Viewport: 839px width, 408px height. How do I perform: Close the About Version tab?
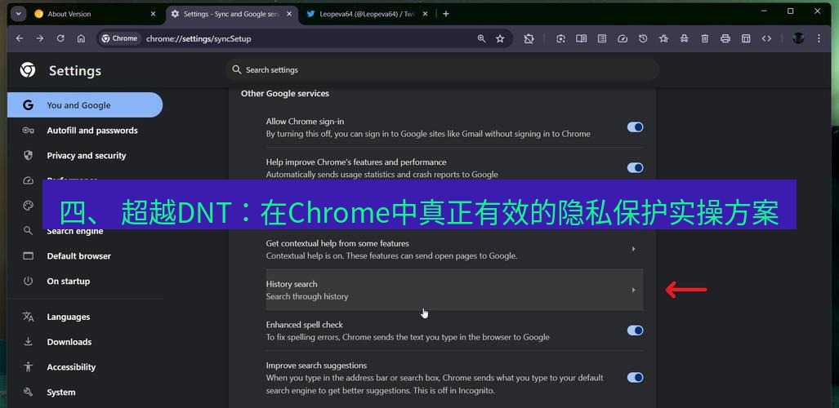pyautogui.click(x=153, y=14)
